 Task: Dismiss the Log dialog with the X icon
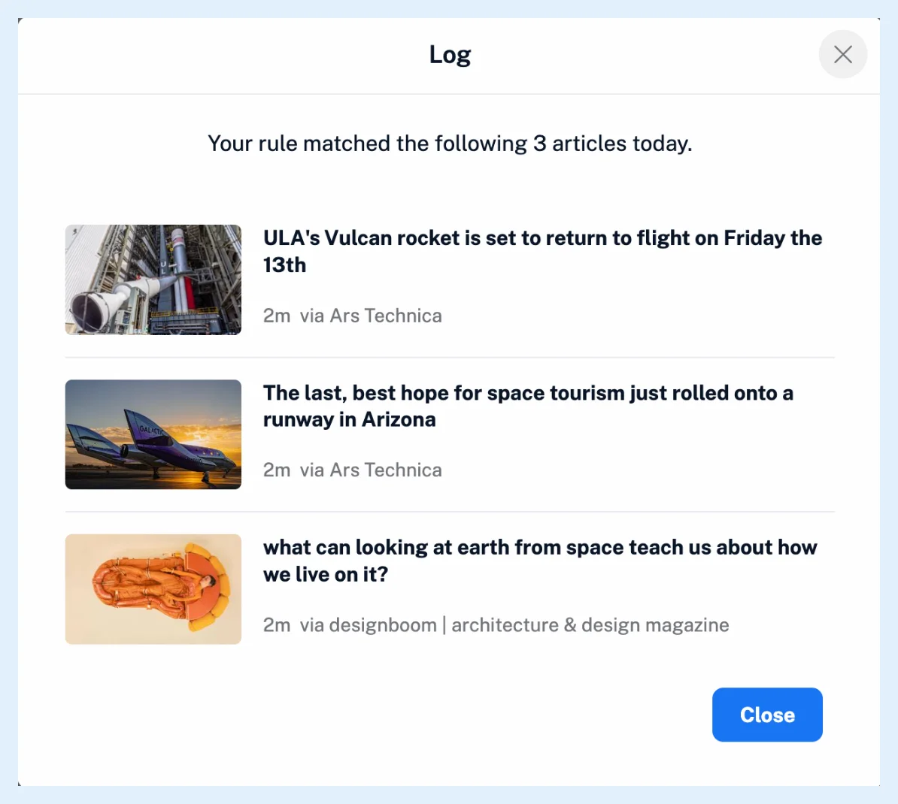(842, 54)
